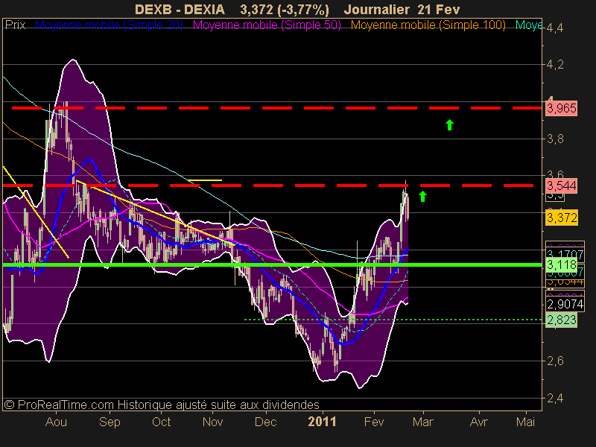Click the 'Prix' legend label

pos(15,25)
